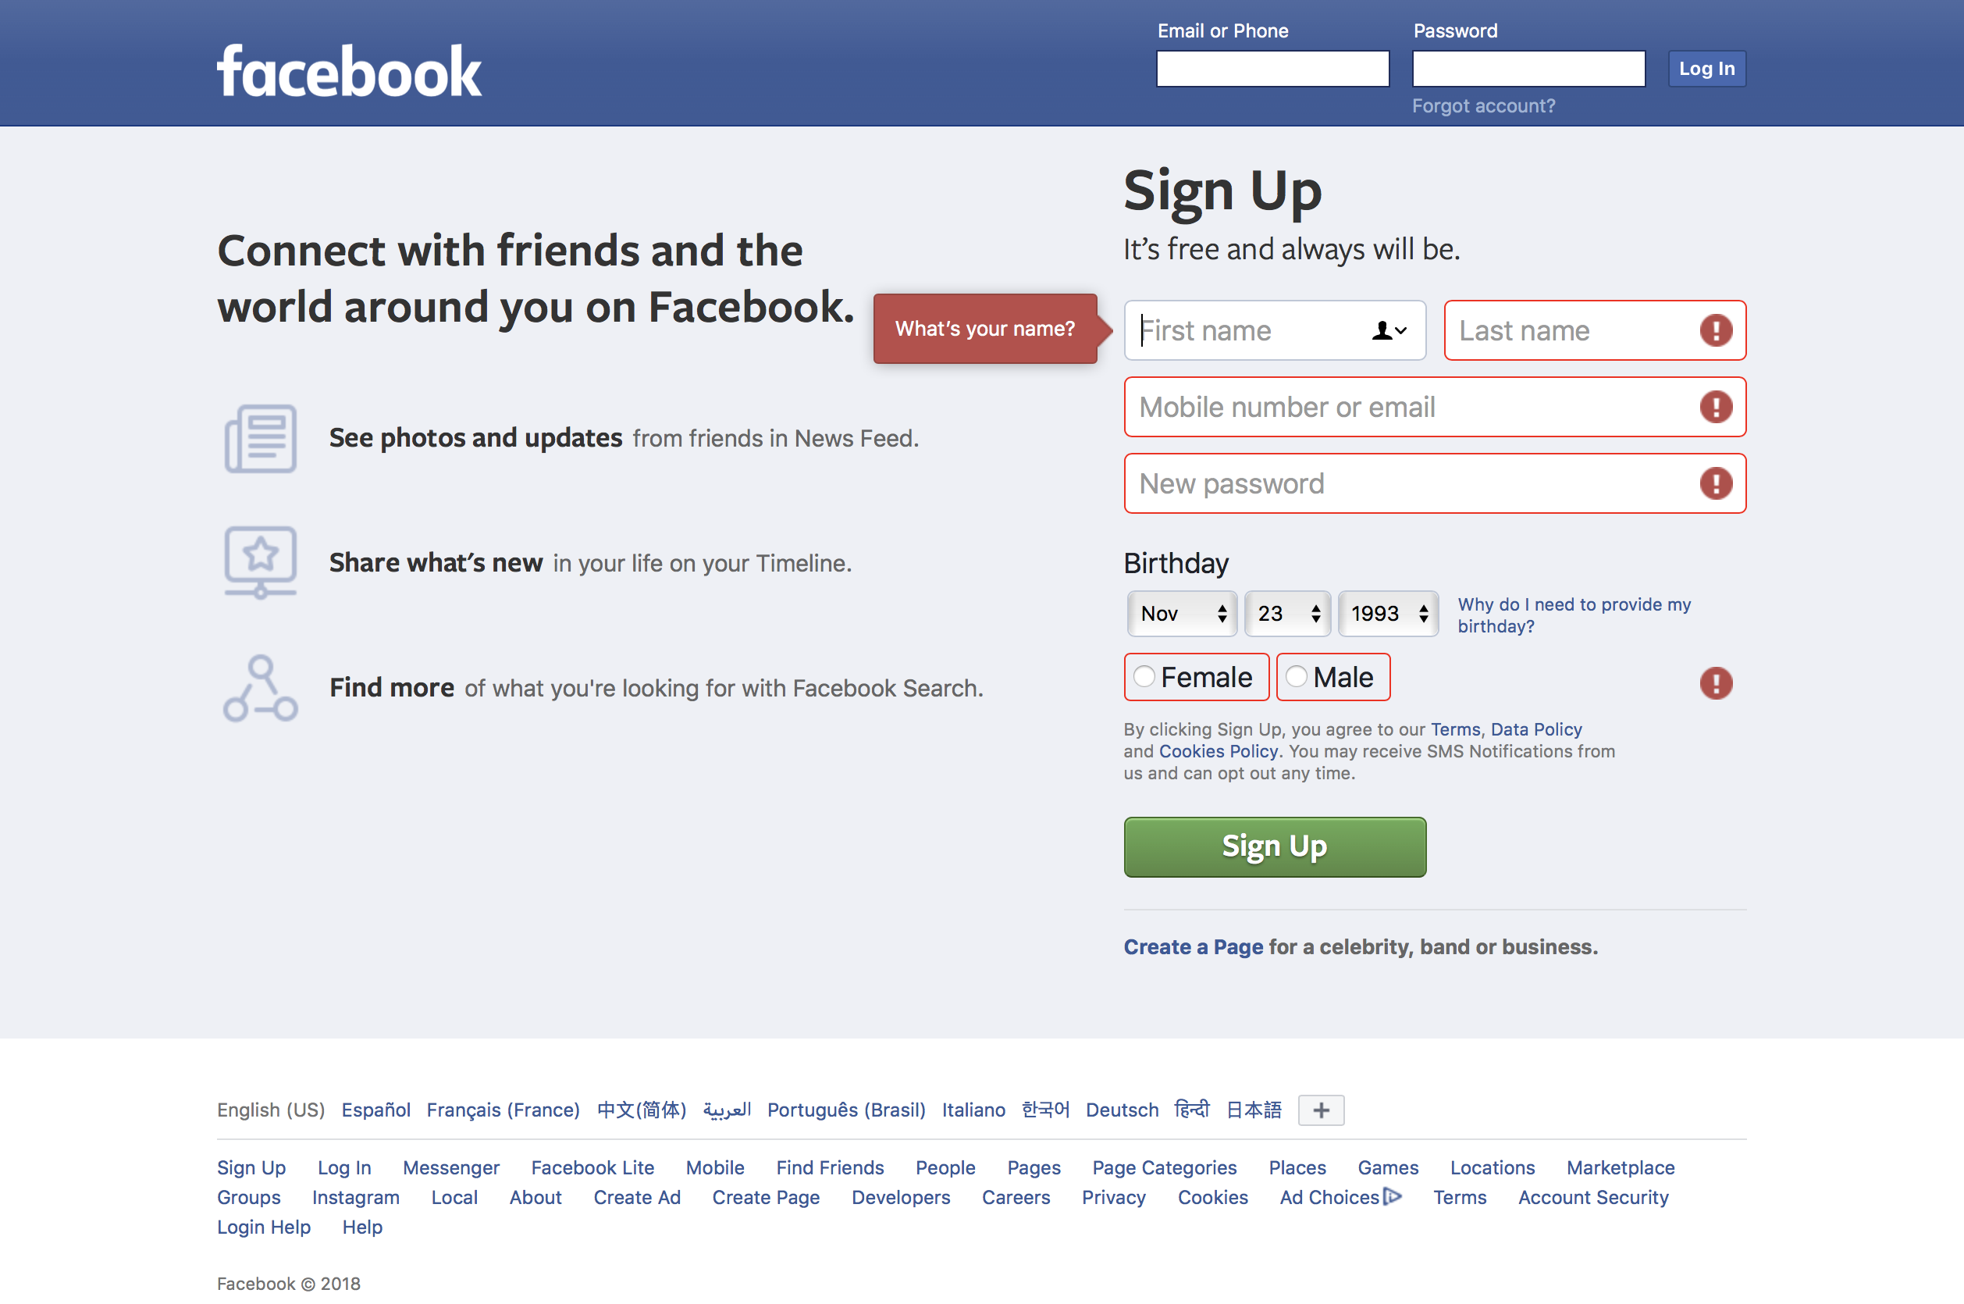
Task: Click the News Feed newspaper icon
Action: [x=260, y=438]
